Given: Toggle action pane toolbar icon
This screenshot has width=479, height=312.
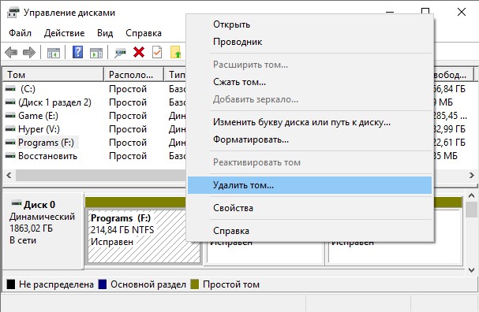Looking at the screenshot, I should pyautogui.click(x=96, y=53).
